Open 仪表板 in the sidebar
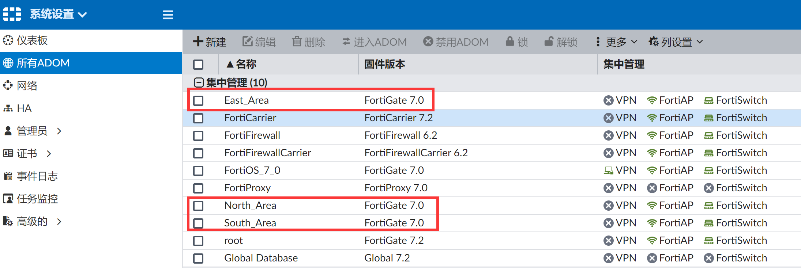The image size is (801, 268). (32, 41)
